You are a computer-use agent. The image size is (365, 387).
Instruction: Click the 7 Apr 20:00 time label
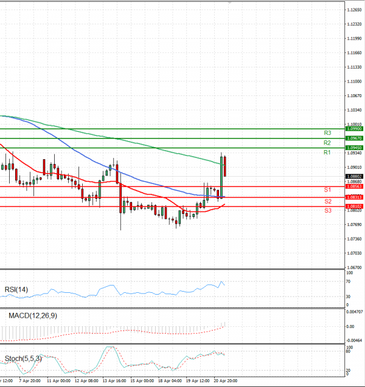[30, 381]
